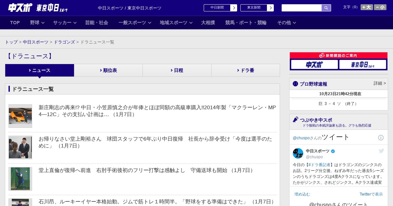
Task: Click arrow next to 東京新聞 button
Action: (271, 8)
